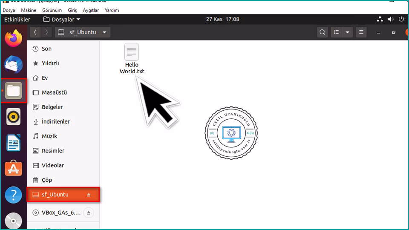Open the Files app in dock
The image size is (409, 230).
[14, 90]
